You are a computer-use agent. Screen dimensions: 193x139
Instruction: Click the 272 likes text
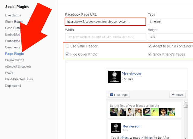point(127,79)
